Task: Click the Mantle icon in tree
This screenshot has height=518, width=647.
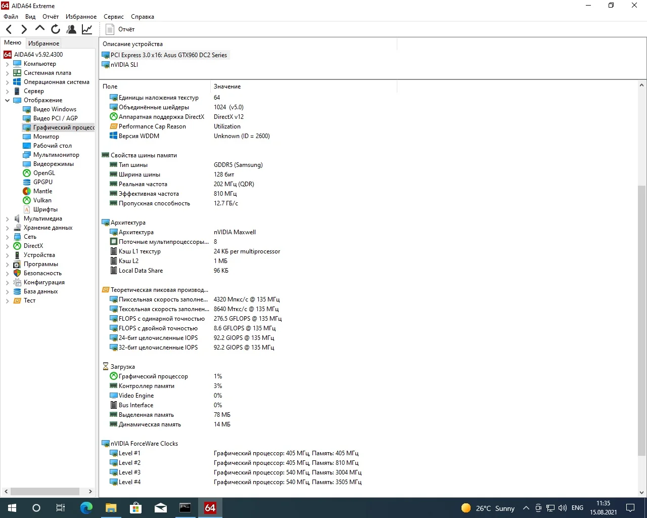Action: point(27,191)
